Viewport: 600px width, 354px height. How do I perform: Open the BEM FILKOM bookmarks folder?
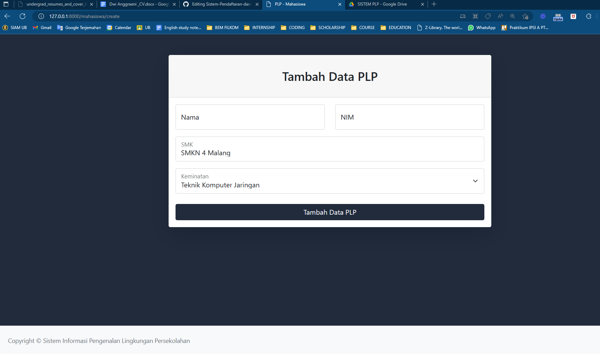click(222, 28)
